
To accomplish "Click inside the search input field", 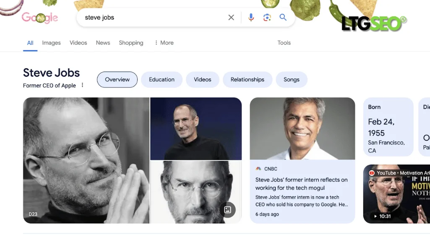I will pos(147,17).
